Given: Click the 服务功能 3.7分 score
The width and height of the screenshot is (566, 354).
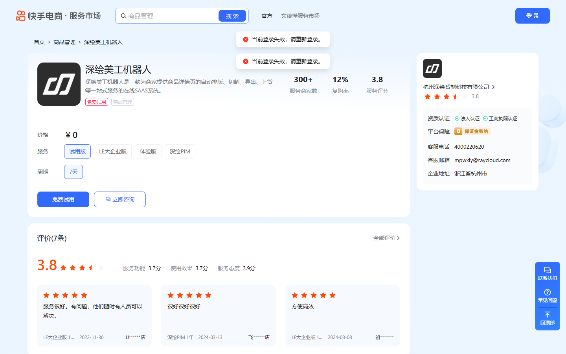Looking at the screenshot, I should click(142, 268).
